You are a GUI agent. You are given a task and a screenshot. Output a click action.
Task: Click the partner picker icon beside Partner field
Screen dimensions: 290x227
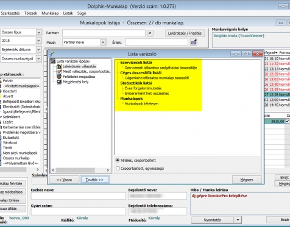[x=150, y=33]
